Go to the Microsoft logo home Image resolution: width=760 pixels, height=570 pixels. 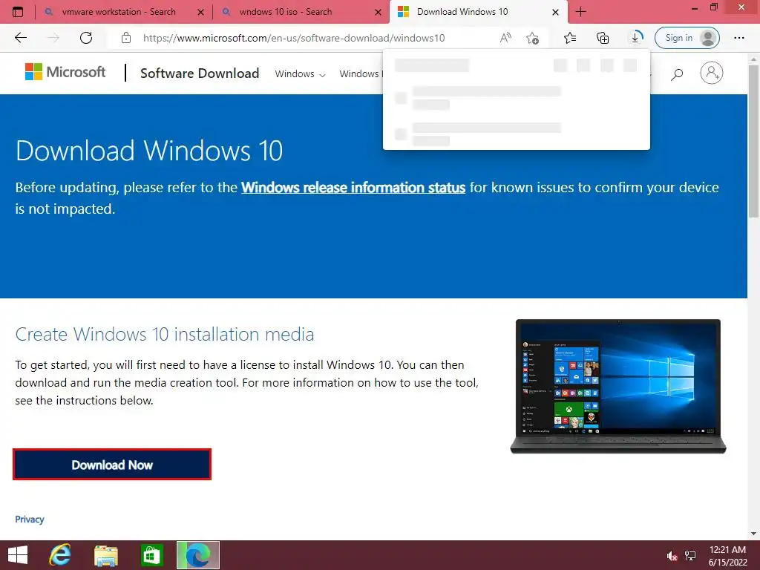point(65,72)
